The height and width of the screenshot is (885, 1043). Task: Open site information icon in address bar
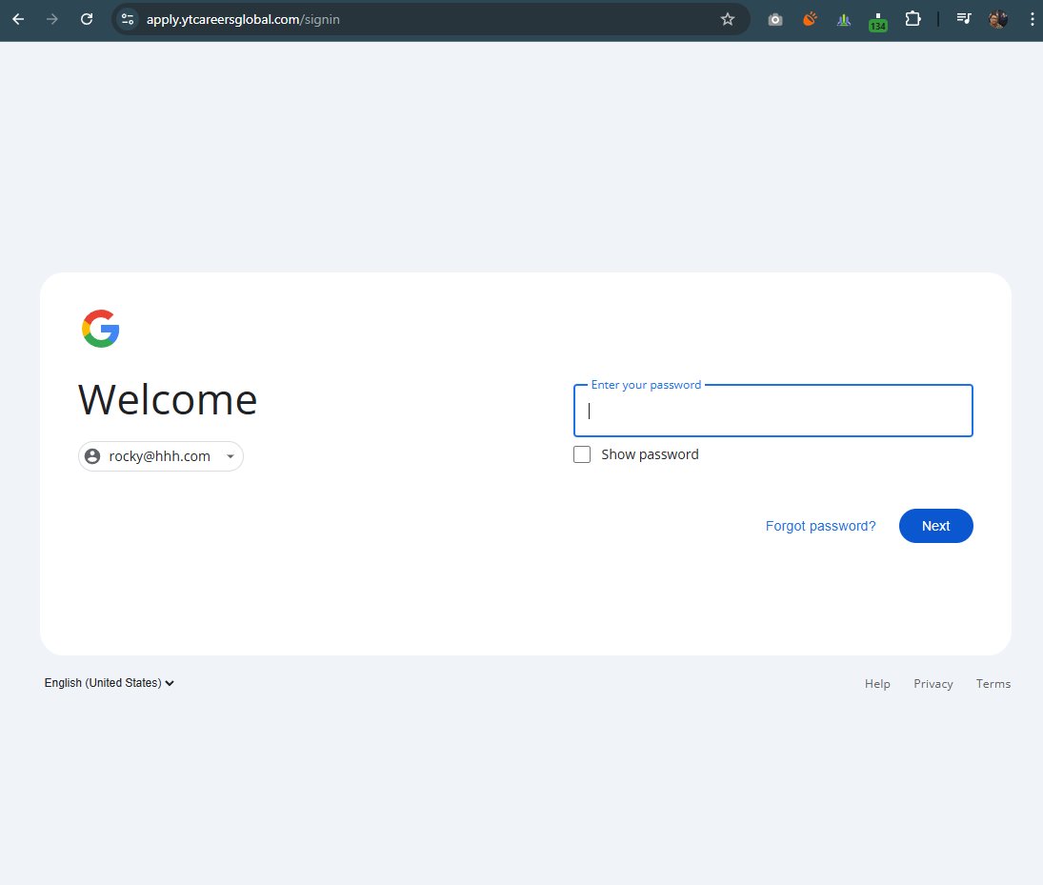click(128, 19)
